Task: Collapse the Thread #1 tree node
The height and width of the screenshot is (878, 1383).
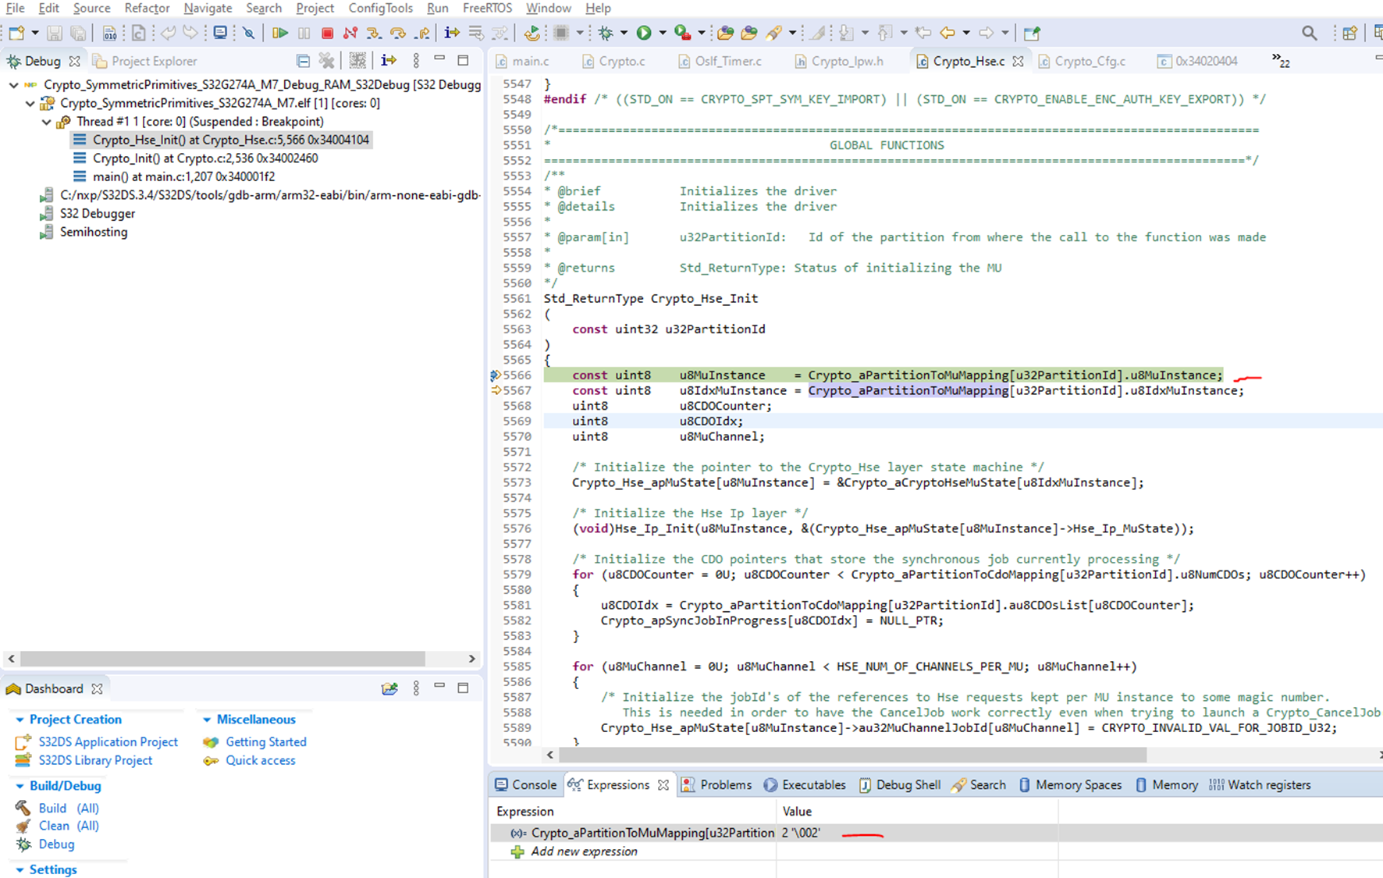Action: pos(45,121)
